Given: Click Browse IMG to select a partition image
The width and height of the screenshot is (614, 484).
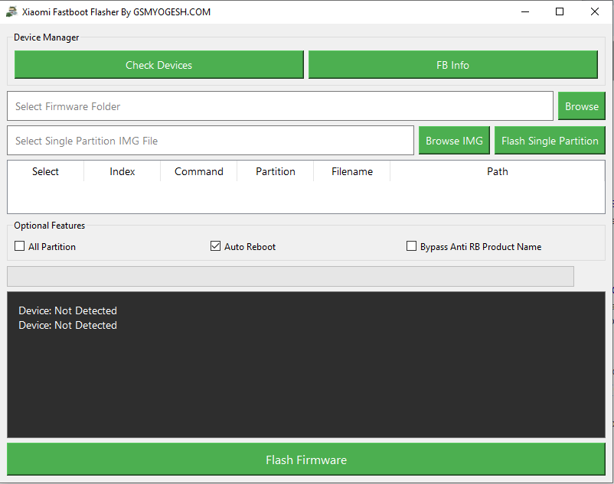Looking at the screenshot, I should [x=453, y=140].
